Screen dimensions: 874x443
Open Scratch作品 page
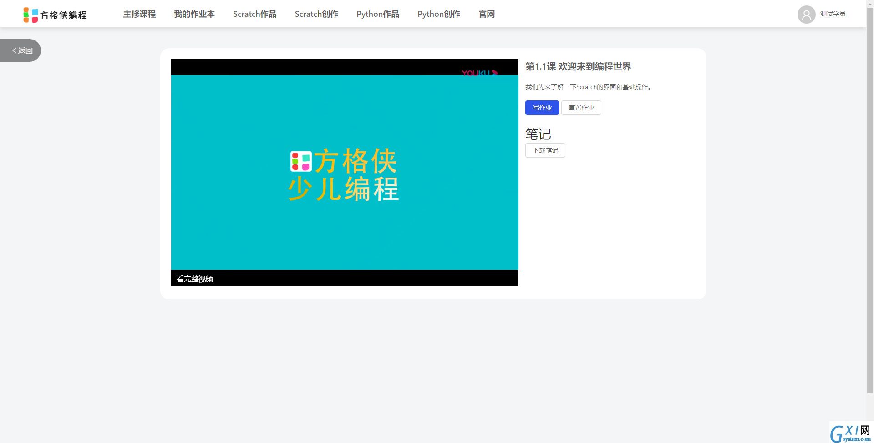pyautogui.click(x=255, y=14)
